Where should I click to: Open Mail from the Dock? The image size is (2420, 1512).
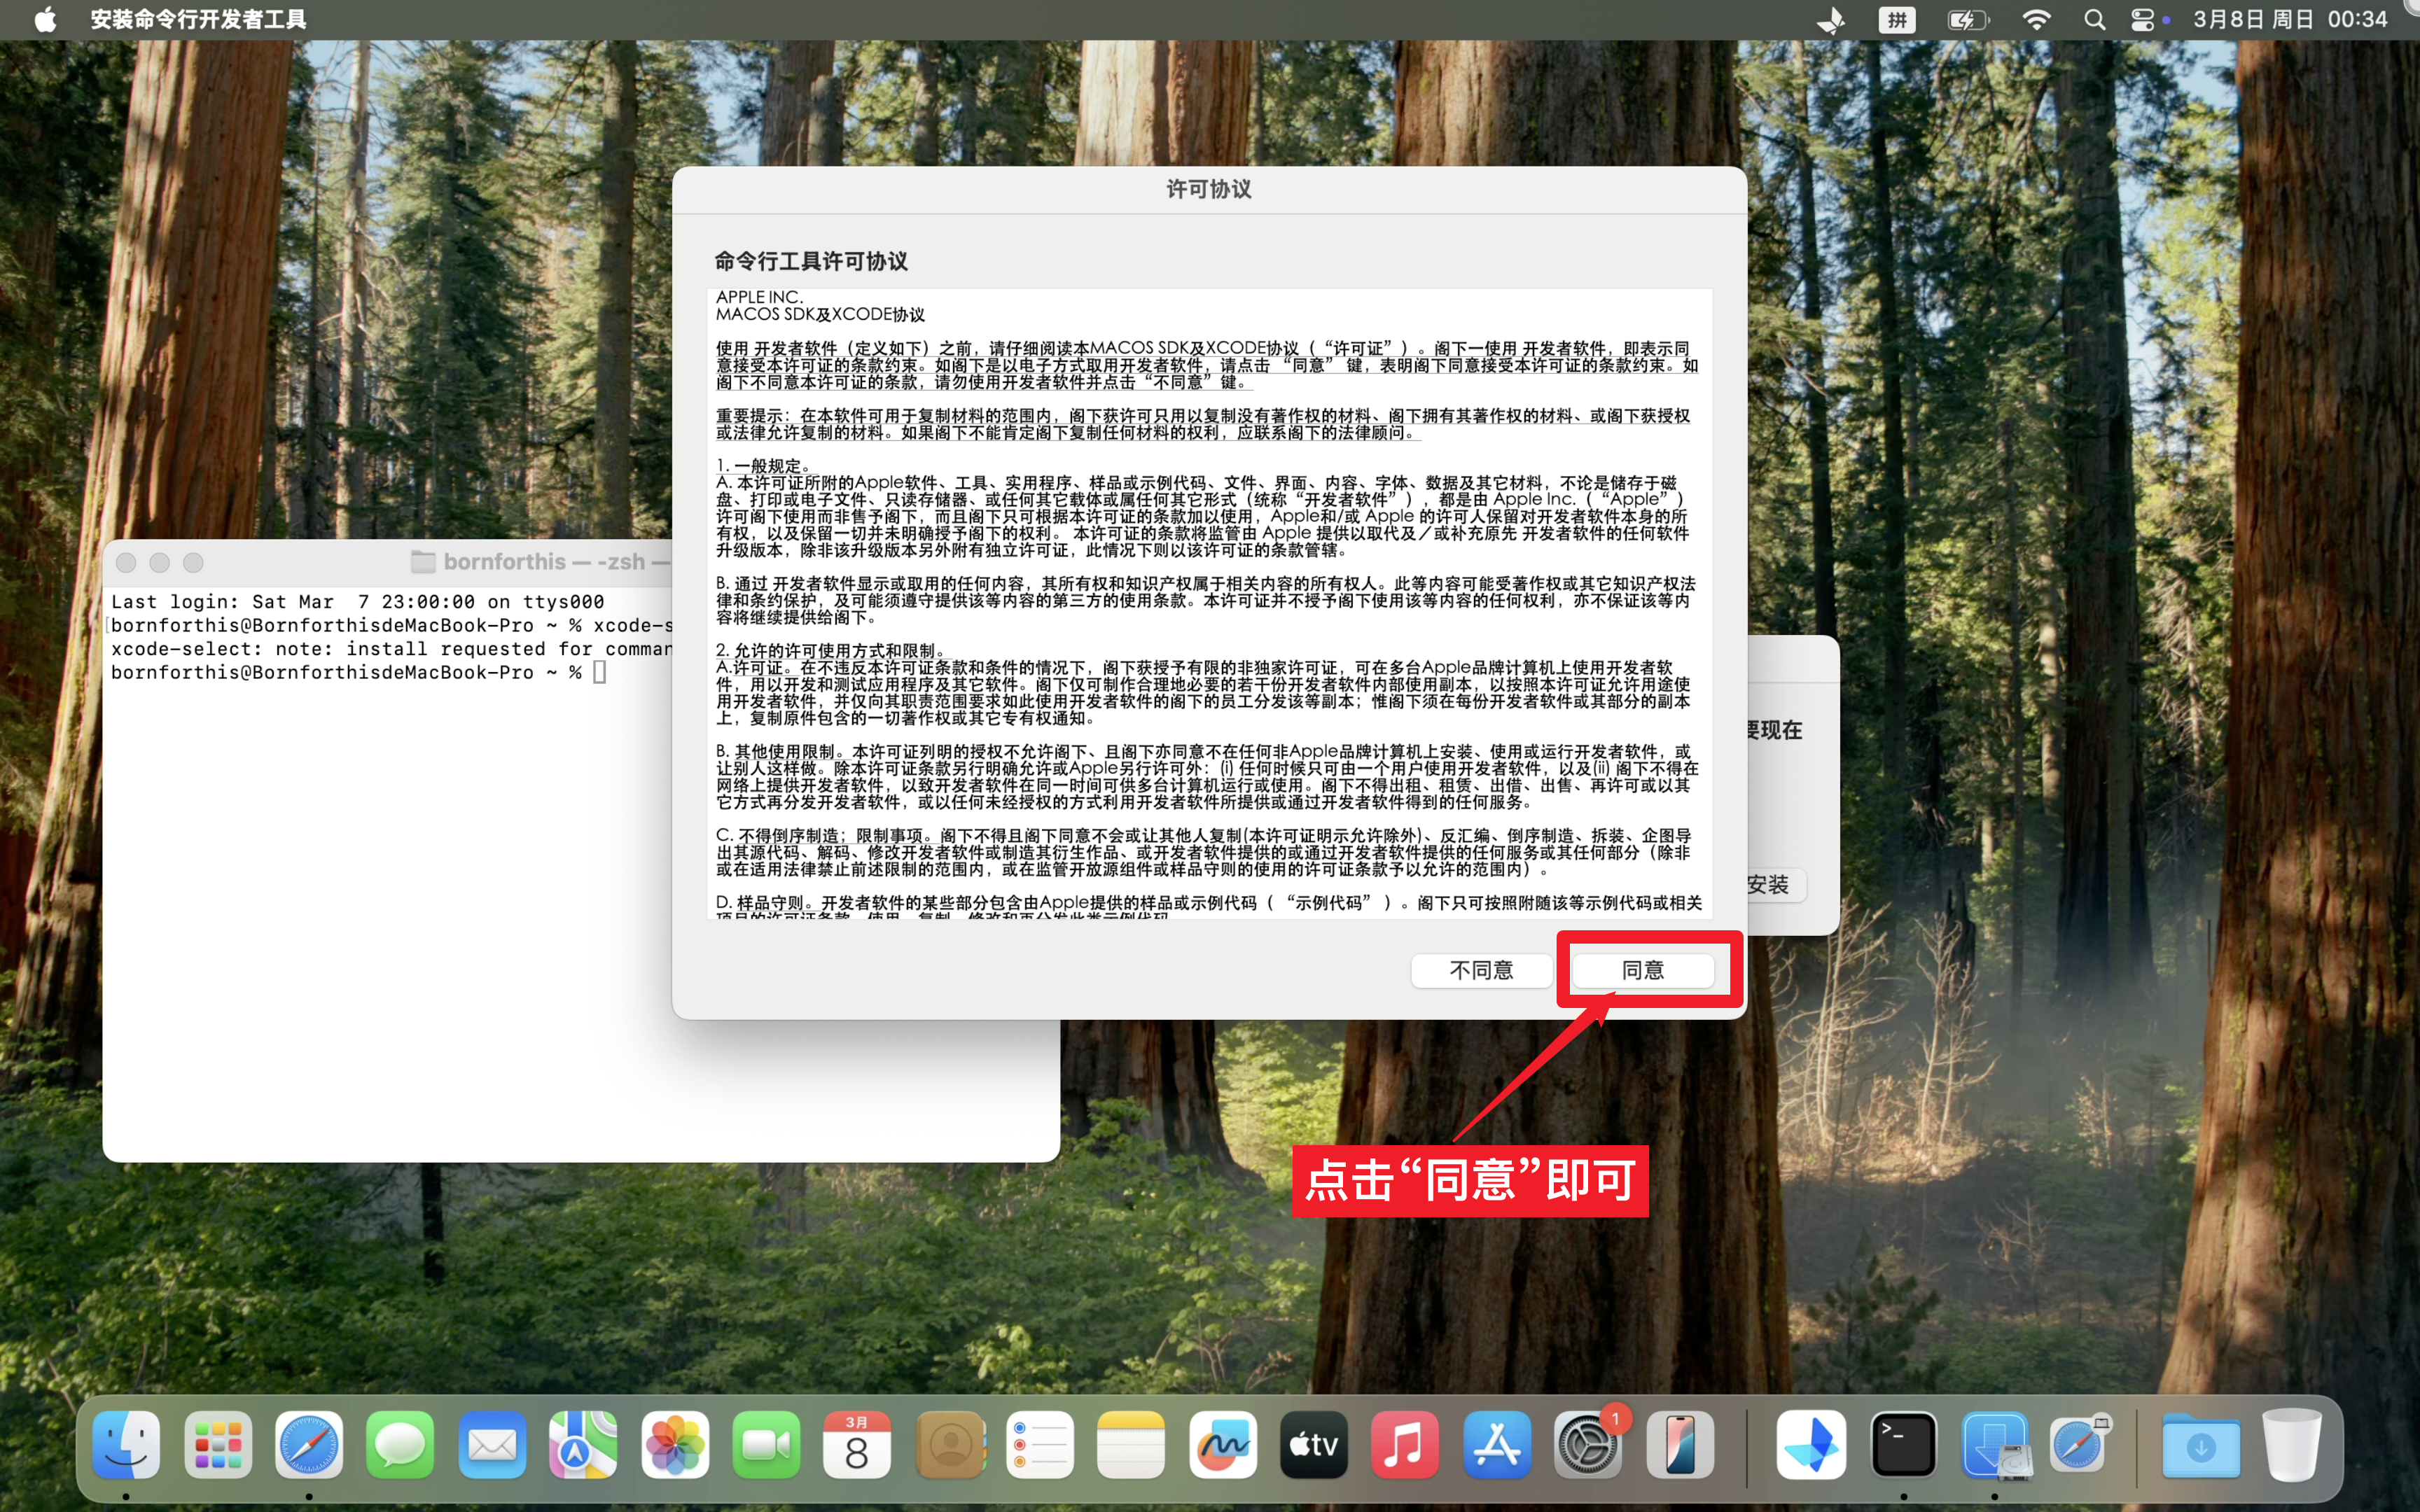[492, 1445]
